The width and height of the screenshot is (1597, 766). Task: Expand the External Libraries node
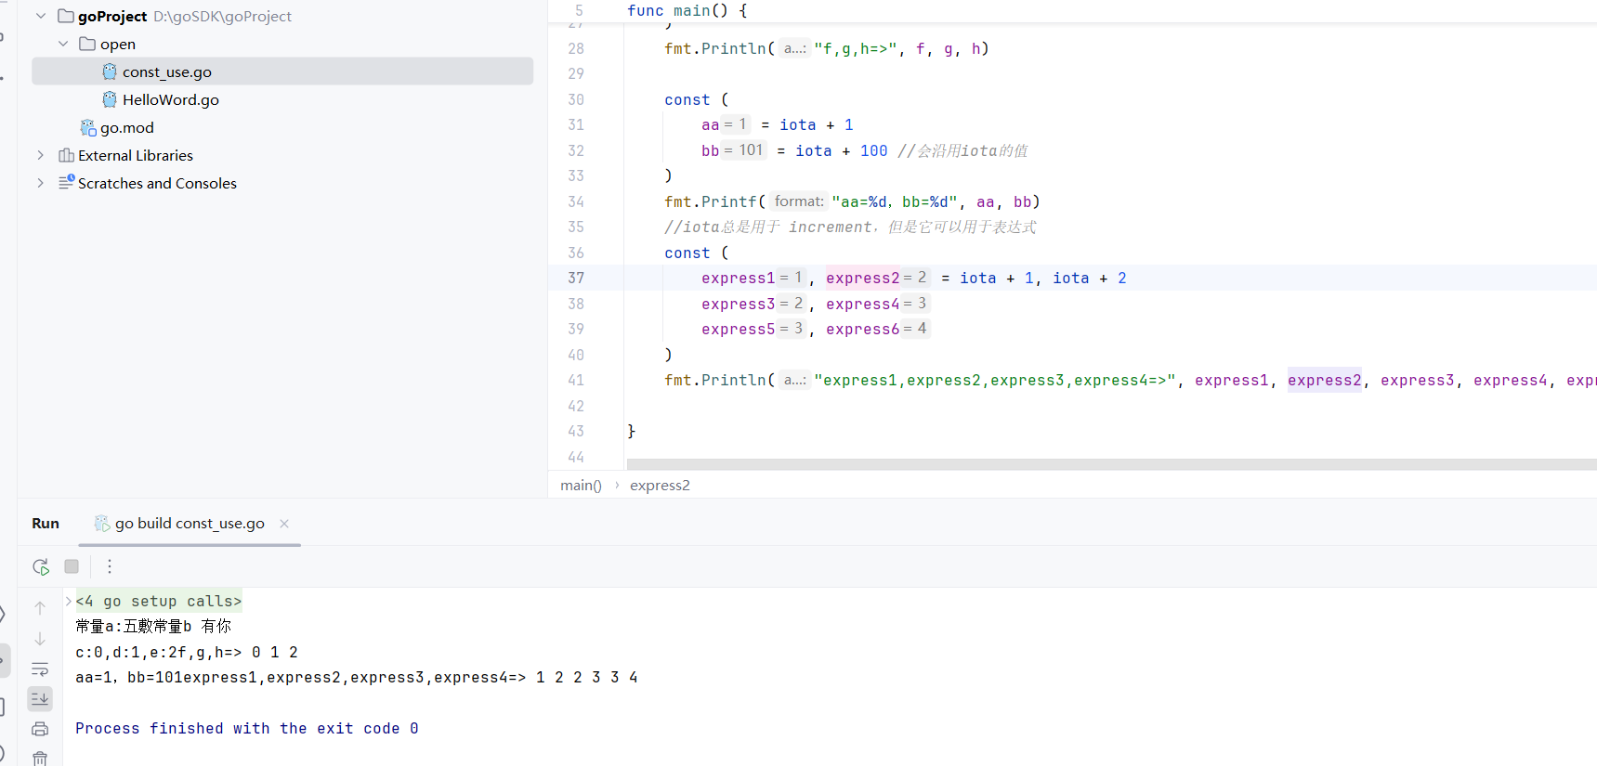(40, 155)
